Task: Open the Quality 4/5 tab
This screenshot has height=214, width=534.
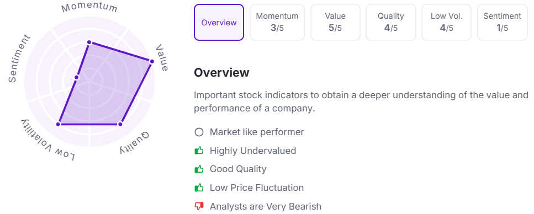Action: click(x=390, y=23)
